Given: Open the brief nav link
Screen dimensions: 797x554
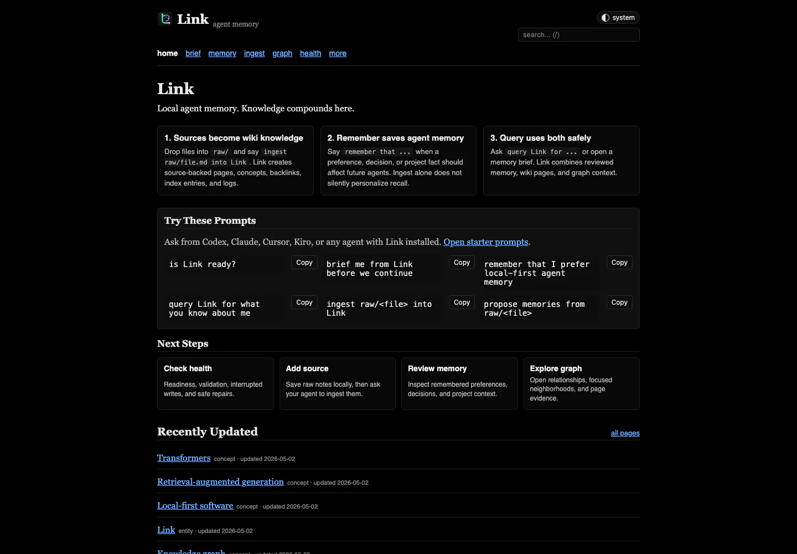Looking at the screenshot, I should 193,53.
